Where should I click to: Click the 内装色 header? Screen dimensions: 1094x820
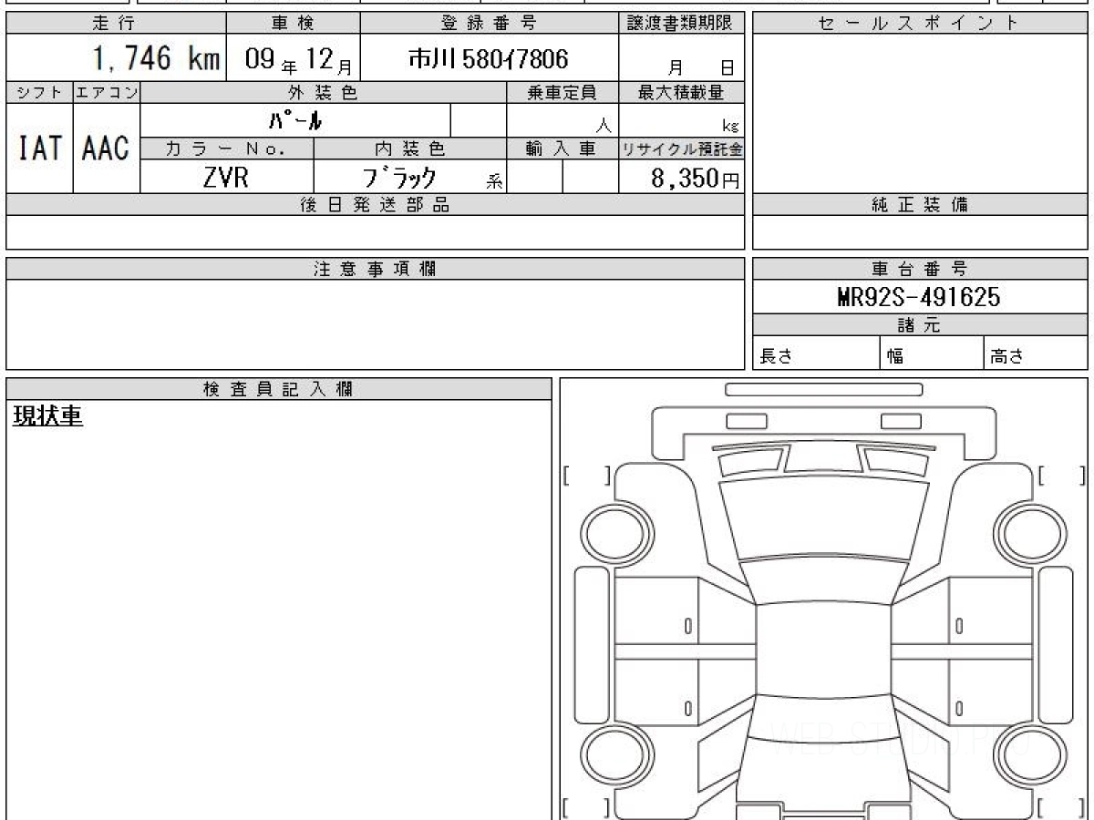[410, 149]
